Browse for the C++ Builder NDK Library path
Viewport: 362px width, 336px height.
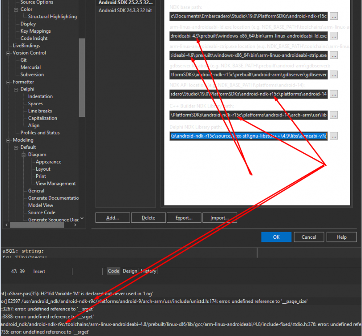tap(334, 115)
